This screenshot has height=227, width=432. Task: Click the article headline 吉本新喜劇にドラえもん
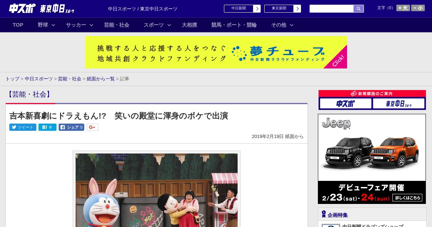coord(119,116)
